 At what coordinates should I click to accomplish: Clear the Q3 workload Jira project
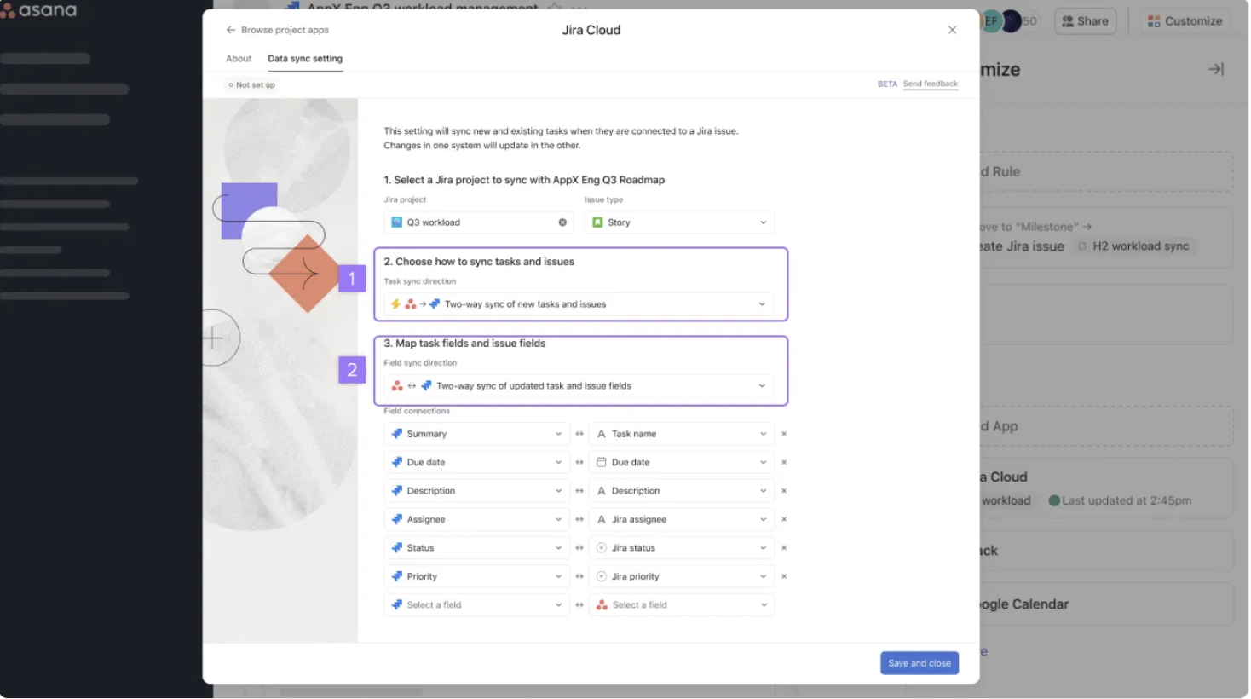click(562, 222)
